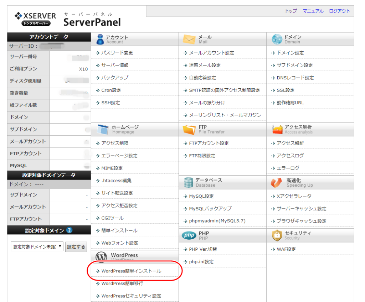The image size is (365, 302).
Task: Click the WordPress logo icon
Action: (x=101, y=257)
